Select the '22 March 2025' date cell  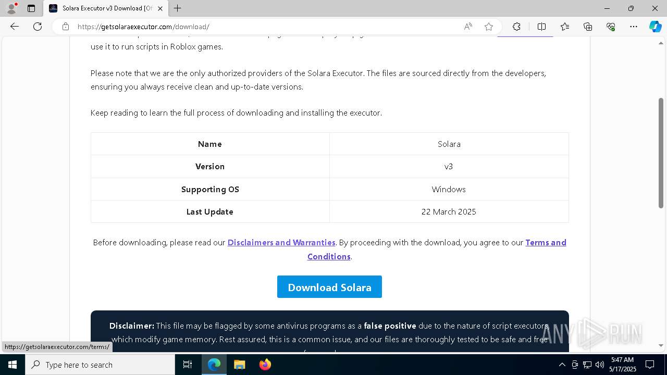click(x=449, y=211)
